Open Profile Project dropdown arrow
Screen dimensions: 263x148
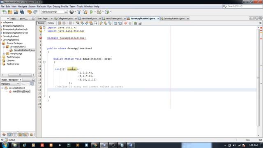(x=111, y=12)
